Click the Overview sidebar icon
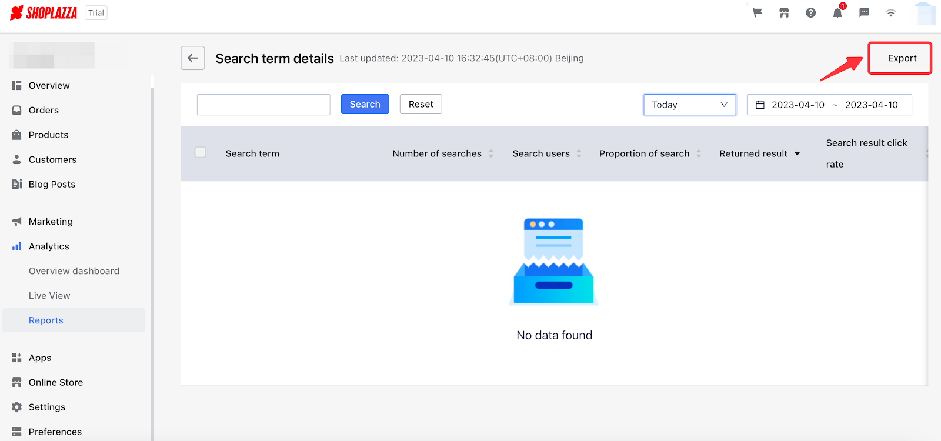 click(16, 85)
